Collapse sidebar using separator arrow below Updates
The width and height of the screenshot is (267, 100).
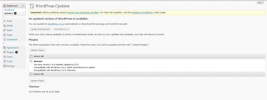tap(3, 17)
